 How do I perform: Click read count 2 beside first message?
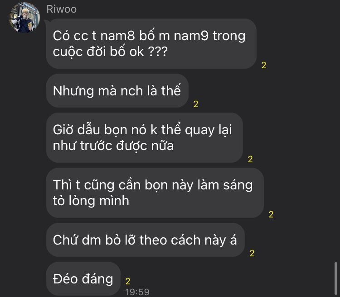(264, 65)
